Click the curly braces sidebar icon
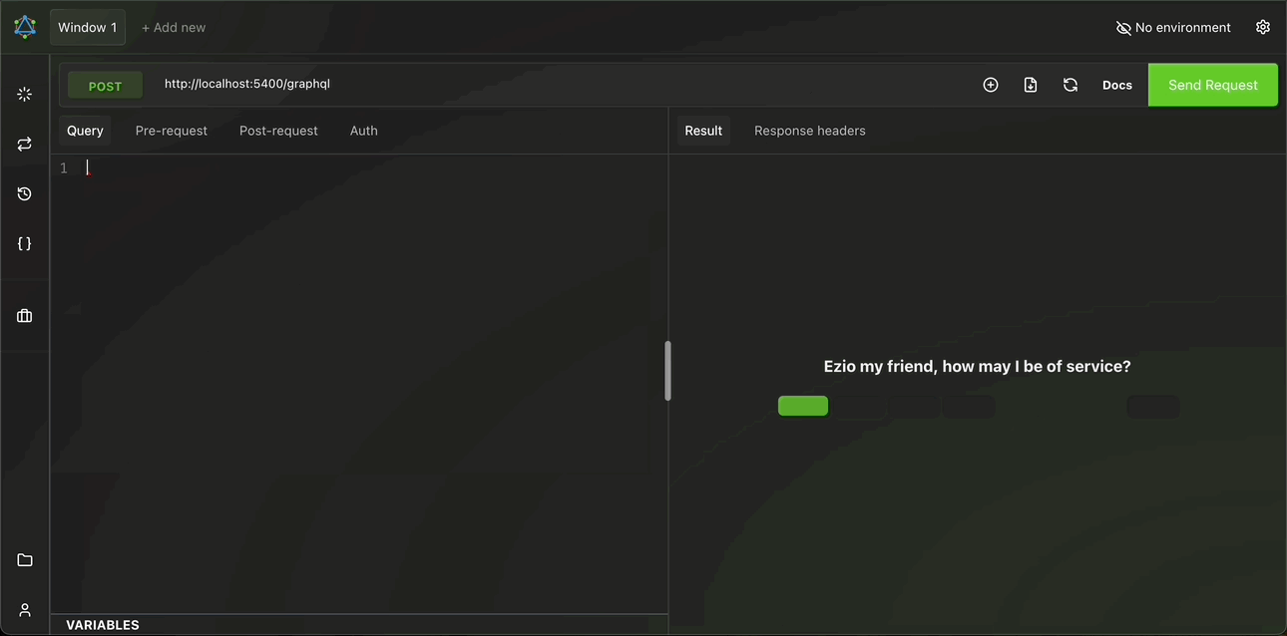 pyautogui.click(x=25, y=243)
